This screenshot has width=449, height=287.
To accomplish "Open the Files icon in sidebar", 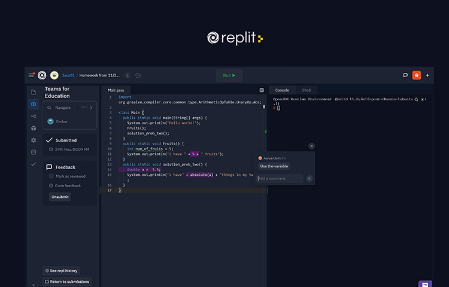I will (x=34, y=92).
